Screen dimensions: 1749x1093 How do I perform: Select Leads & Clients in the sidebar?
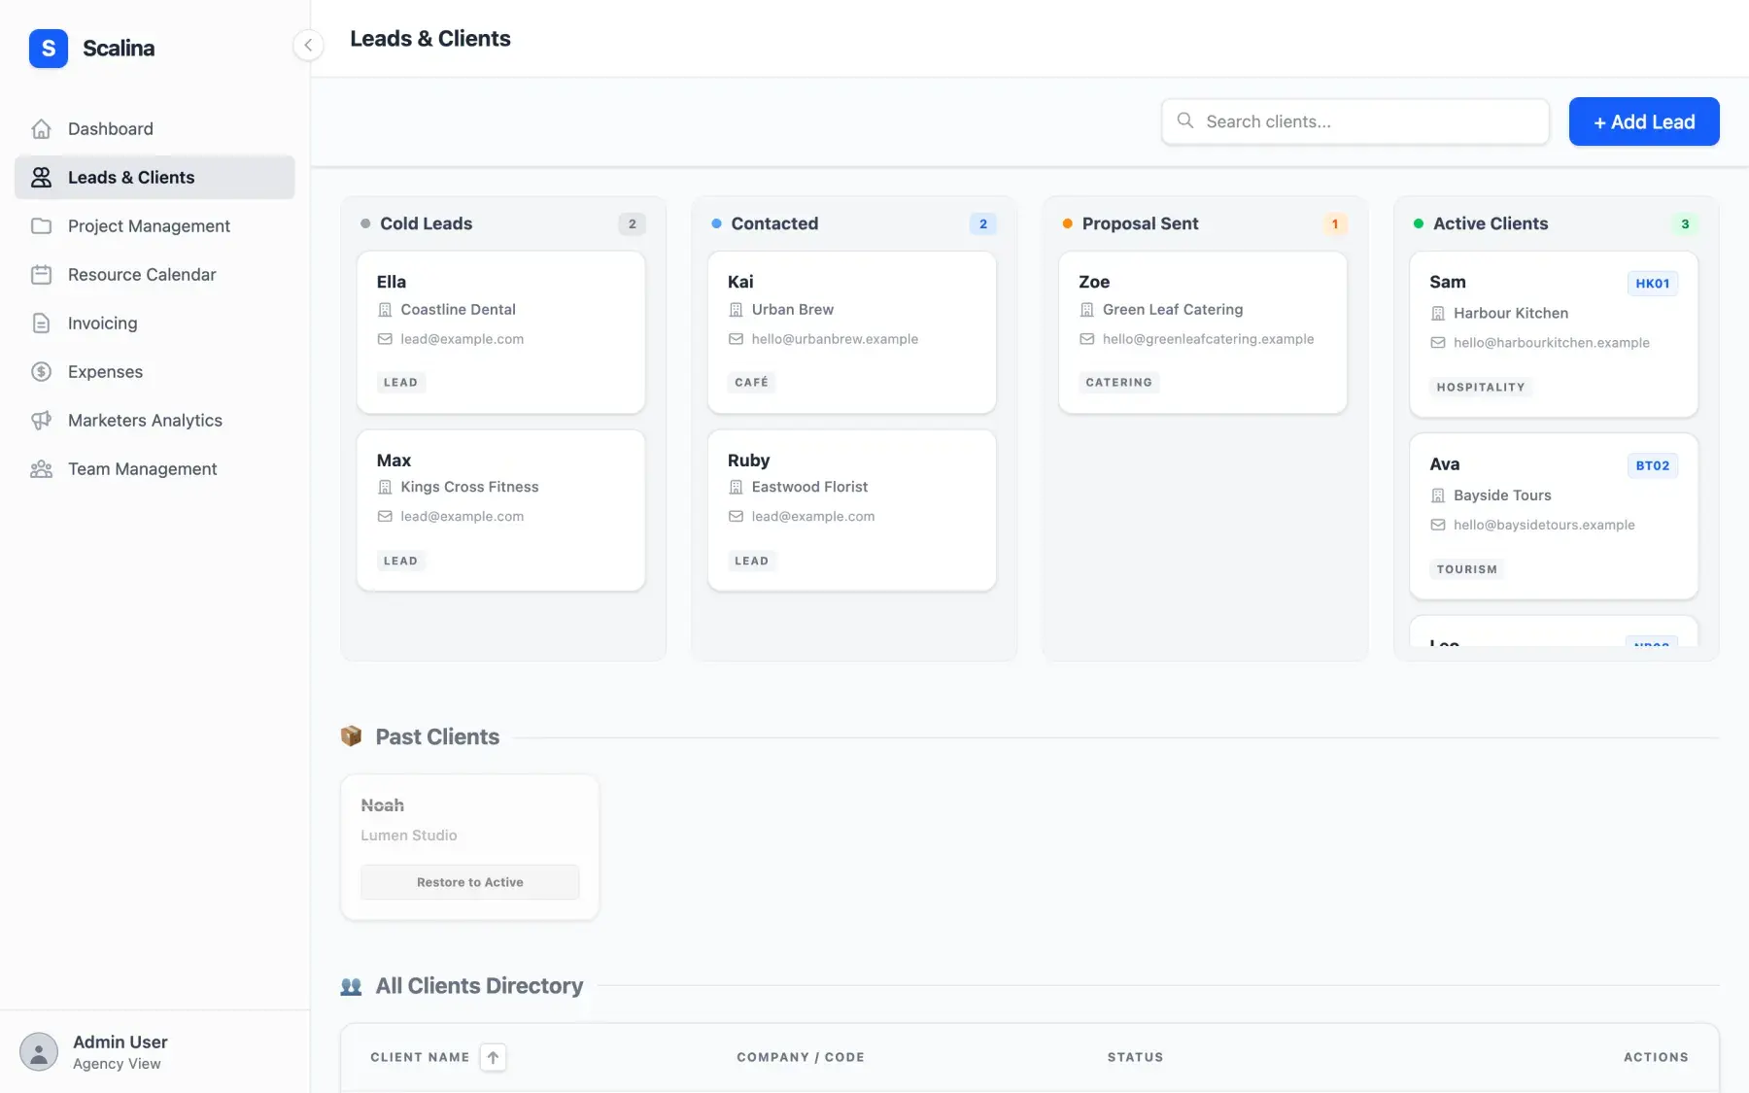click(x=154, y=177)
